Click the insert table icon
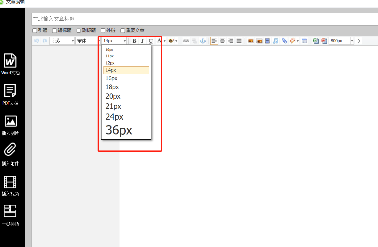 304,41
